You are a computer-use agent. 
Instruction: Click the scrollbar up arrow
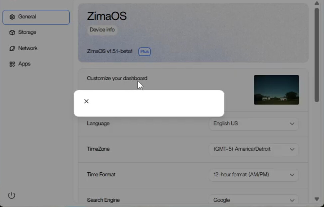coord(317,3)
